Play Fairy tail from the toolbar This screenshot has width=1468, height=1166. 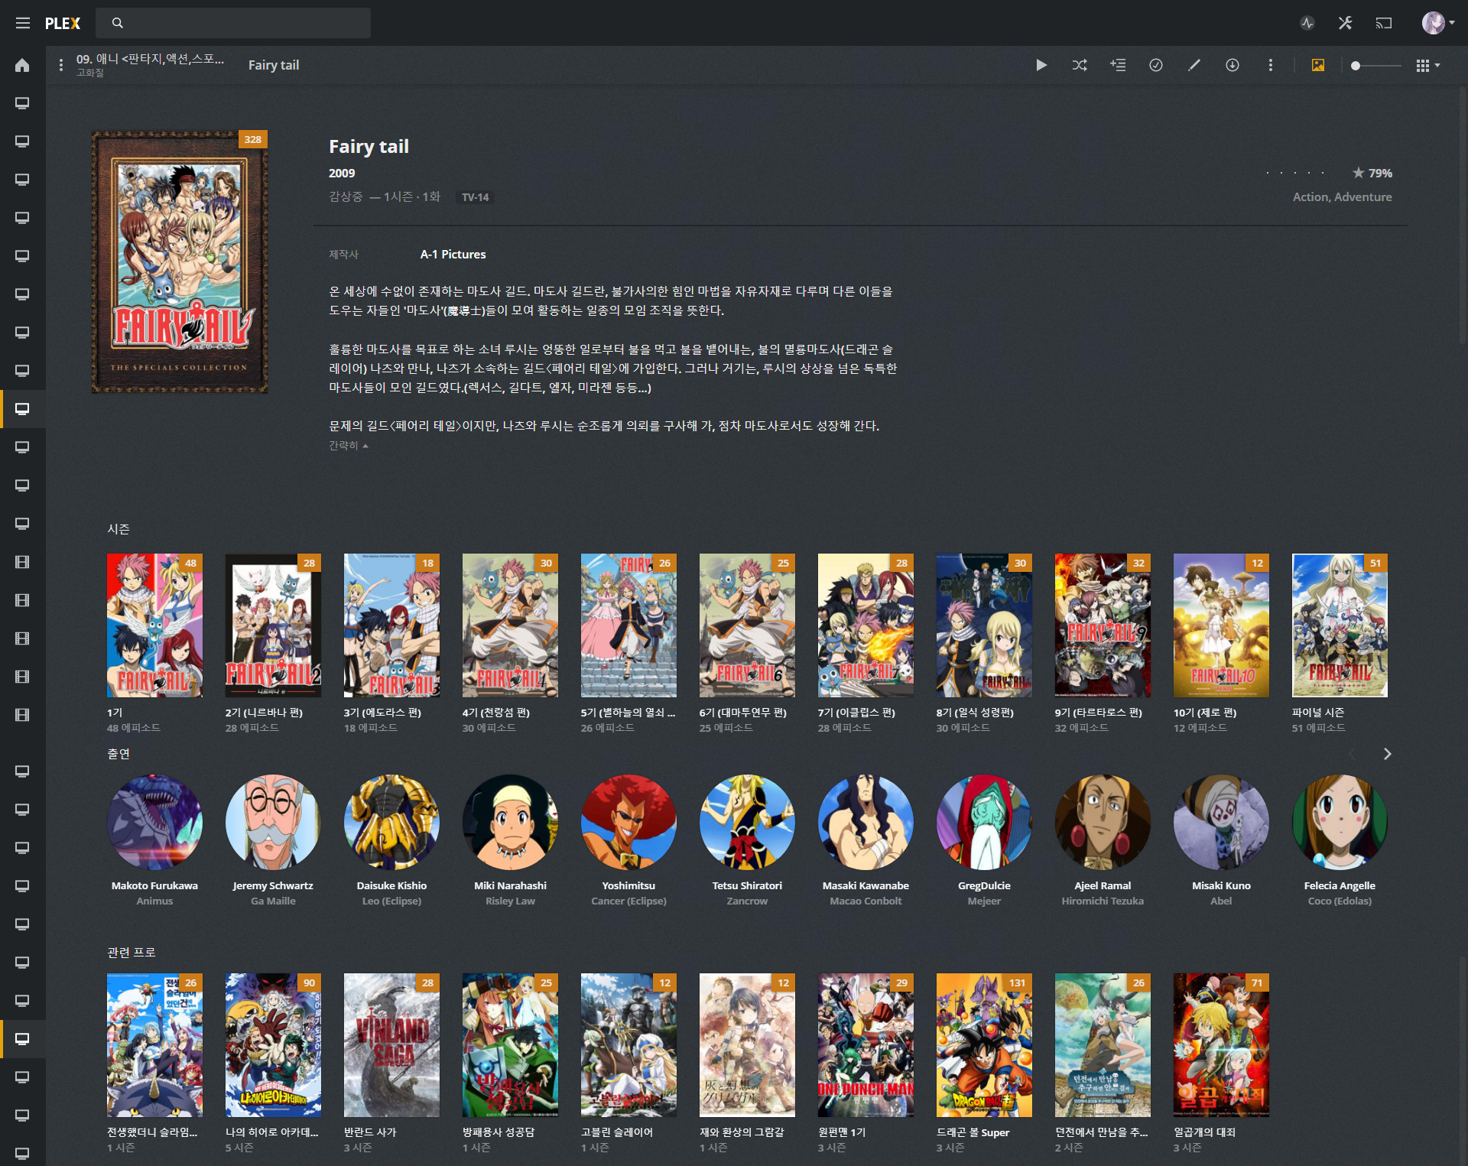(x=1041, y=65)
